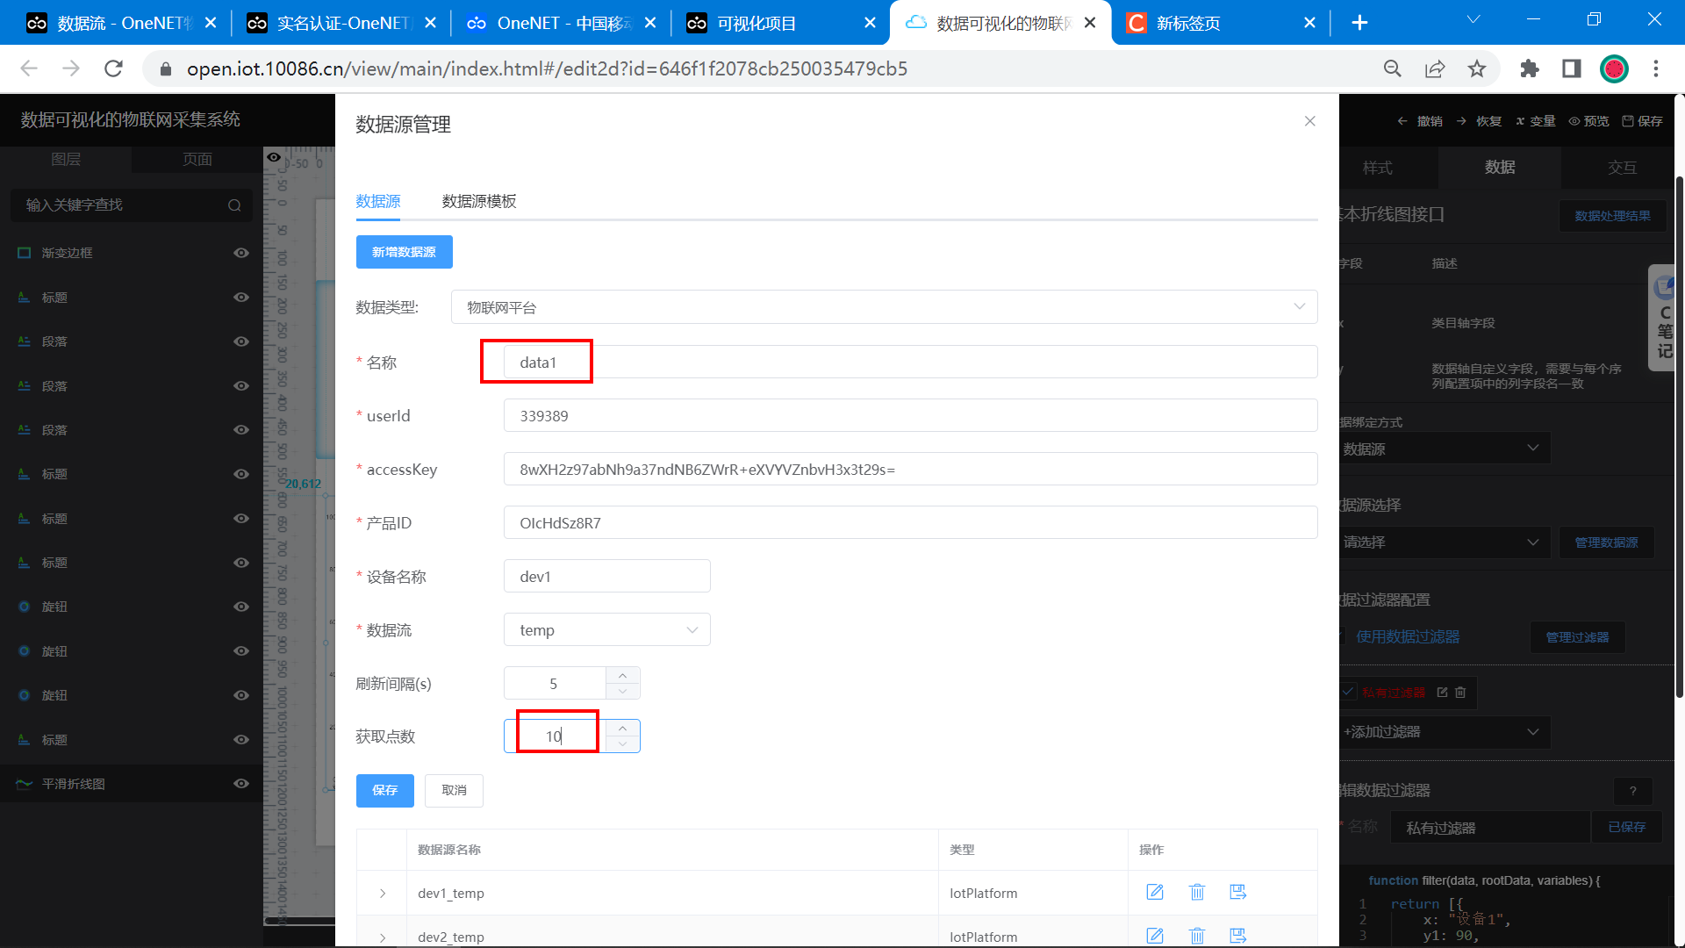Screen dimensions: 1685x948
Task: Expand the dev1_temp table row
Action: point(383,893)
